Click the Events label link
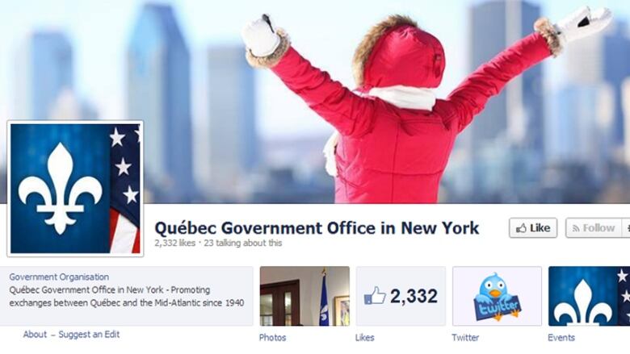This screenshot has width=630, height=354. point(561,338)
